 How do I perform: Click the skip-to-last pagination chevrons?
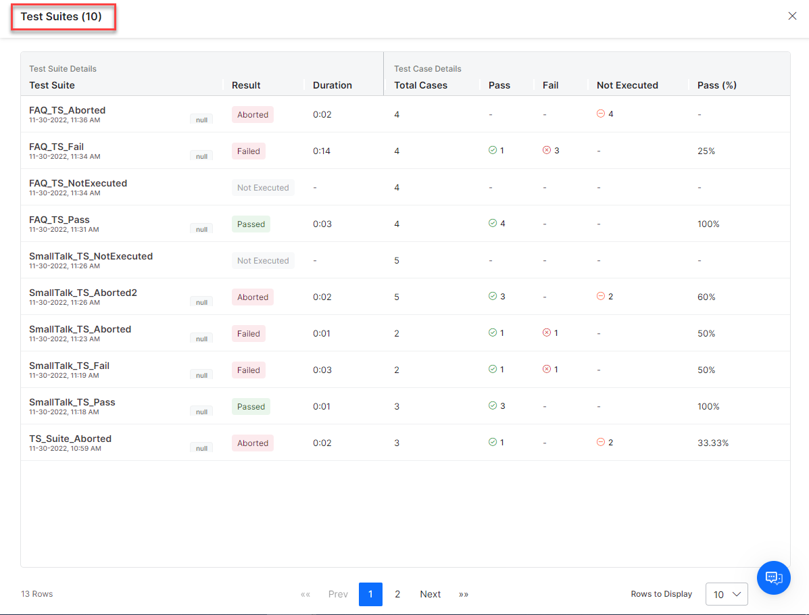click(x=464, y=594)
